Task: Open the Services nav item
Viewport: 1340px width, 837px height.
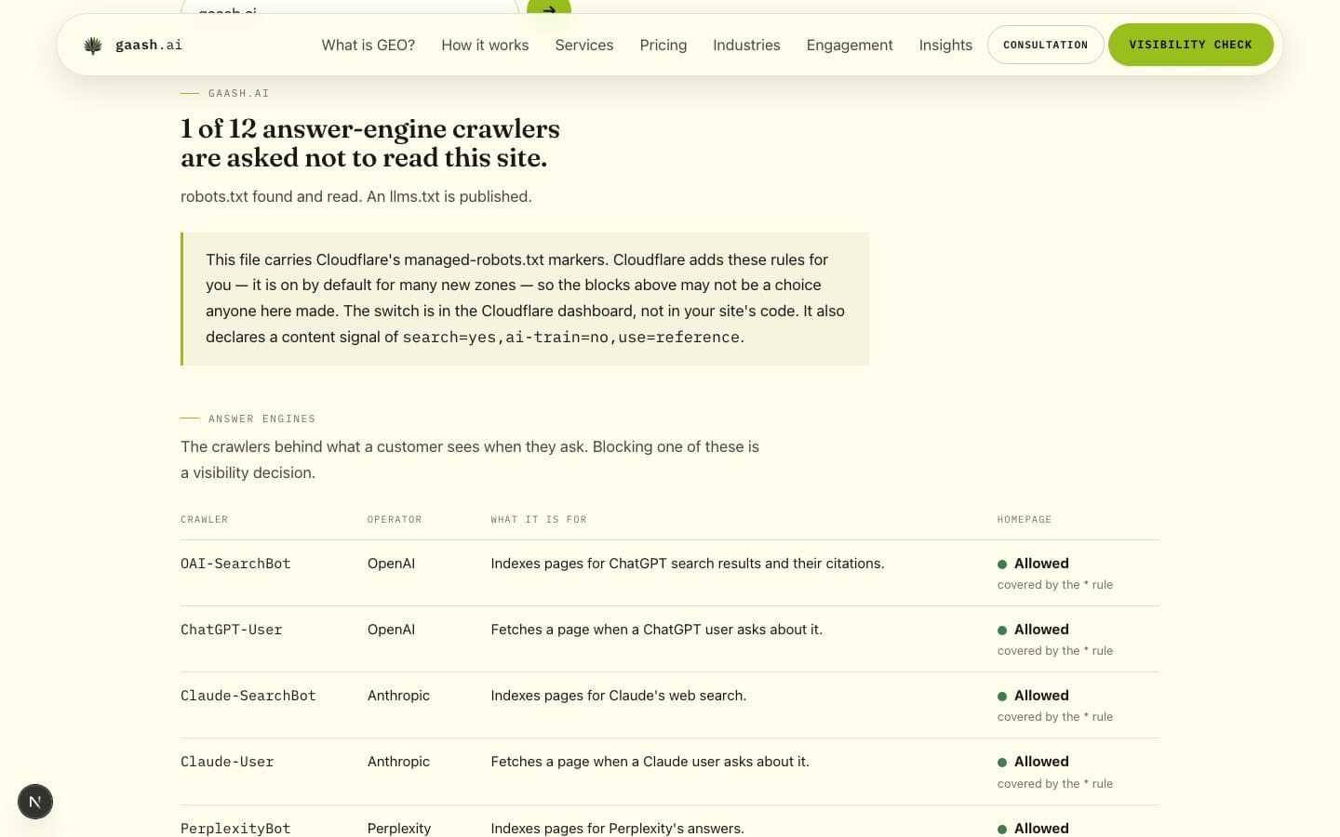Action: click(x=584, y=45)
